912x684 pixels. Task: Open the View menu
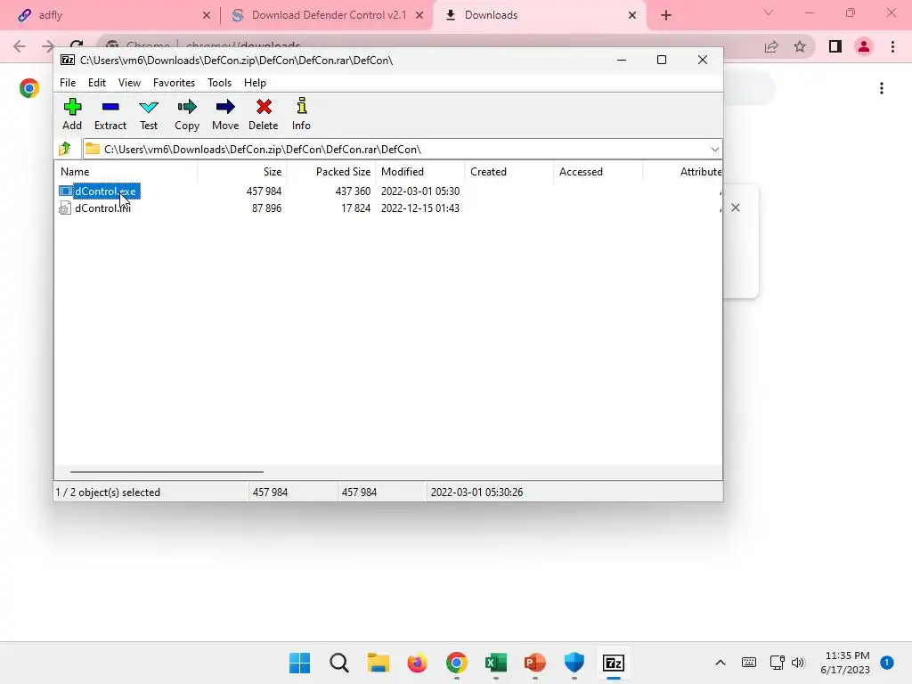130,83
